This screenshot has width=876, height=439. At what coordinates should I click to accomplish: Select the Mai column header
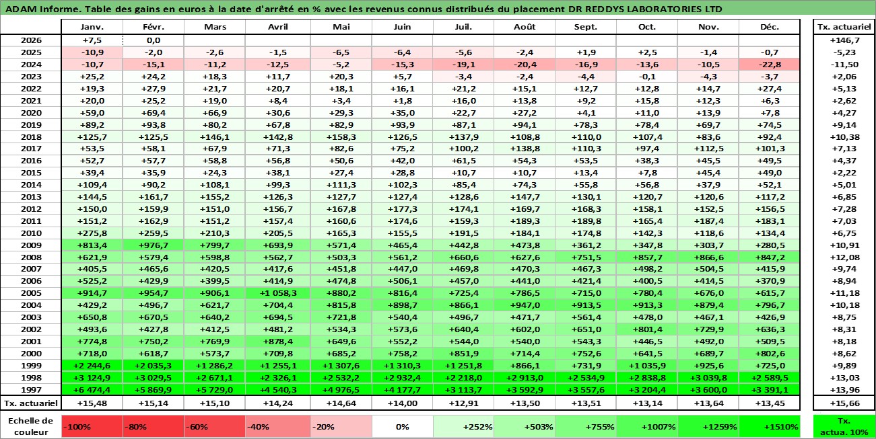pyautogui.click(x=341, y=27)
